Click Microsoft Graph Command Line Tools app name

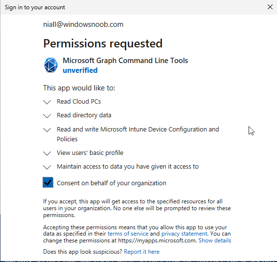click(125, 61)
